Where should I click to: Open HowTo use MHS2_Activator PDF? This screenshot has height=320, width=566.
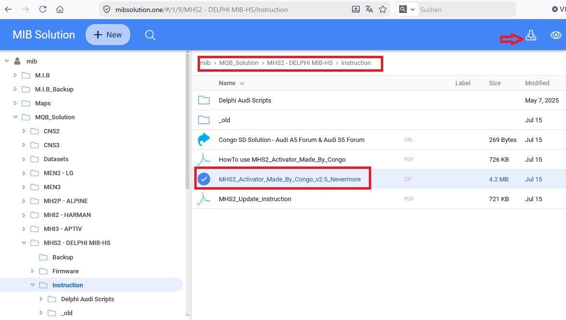coord(282,160)
